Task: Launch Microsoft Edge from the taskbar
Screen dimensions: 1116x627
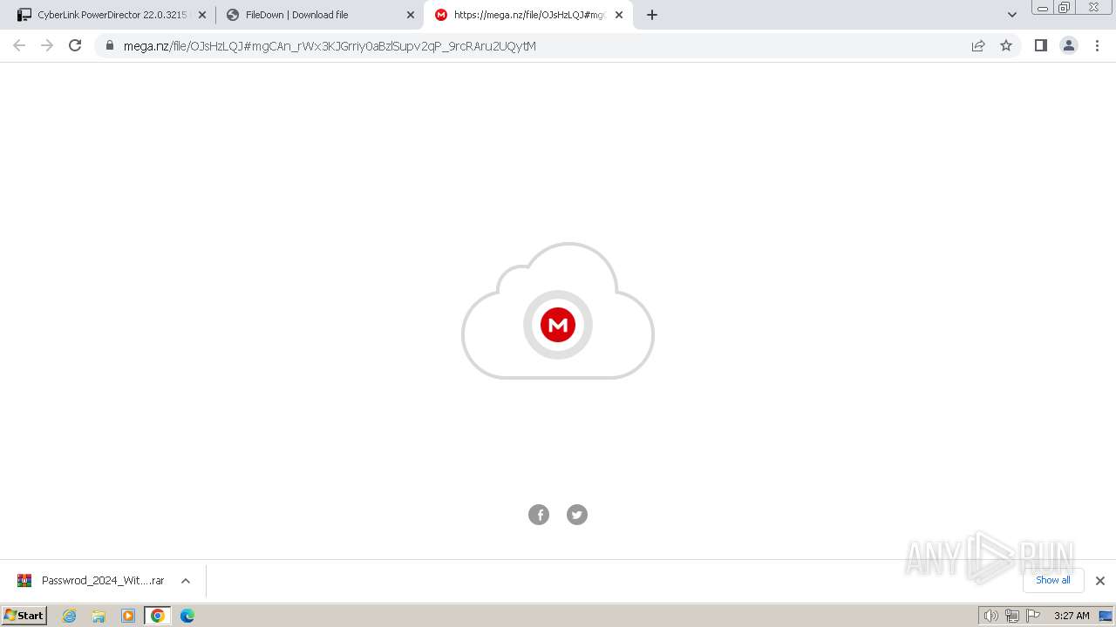Action: click(187, 616)
